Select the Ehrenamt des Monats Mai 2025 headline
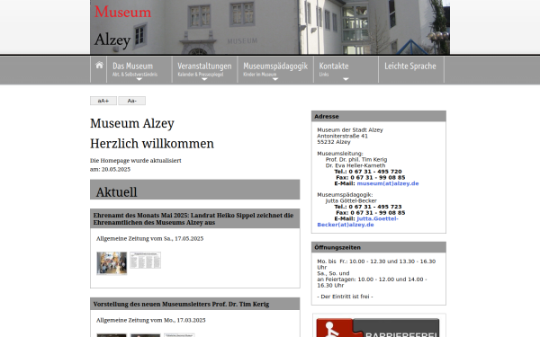 193,218
